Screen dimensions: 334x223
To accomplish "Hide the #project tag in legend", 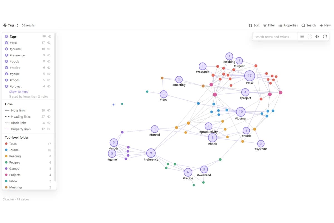I will click(x=49, y=86).
